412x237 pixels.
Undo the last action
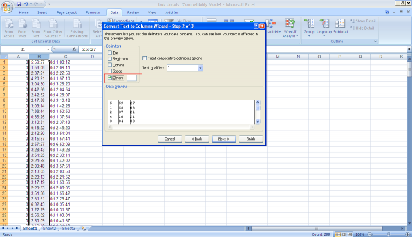click(x=26, y=4)
